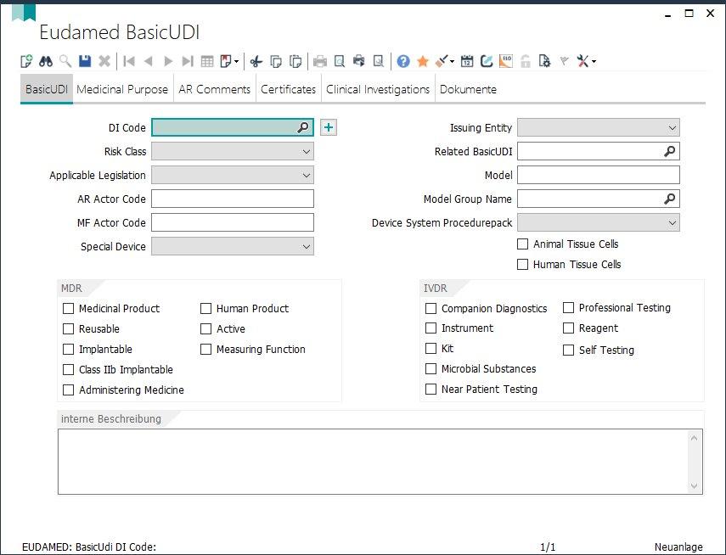Open lookup for Related BasicUDI field

(669, 151)
